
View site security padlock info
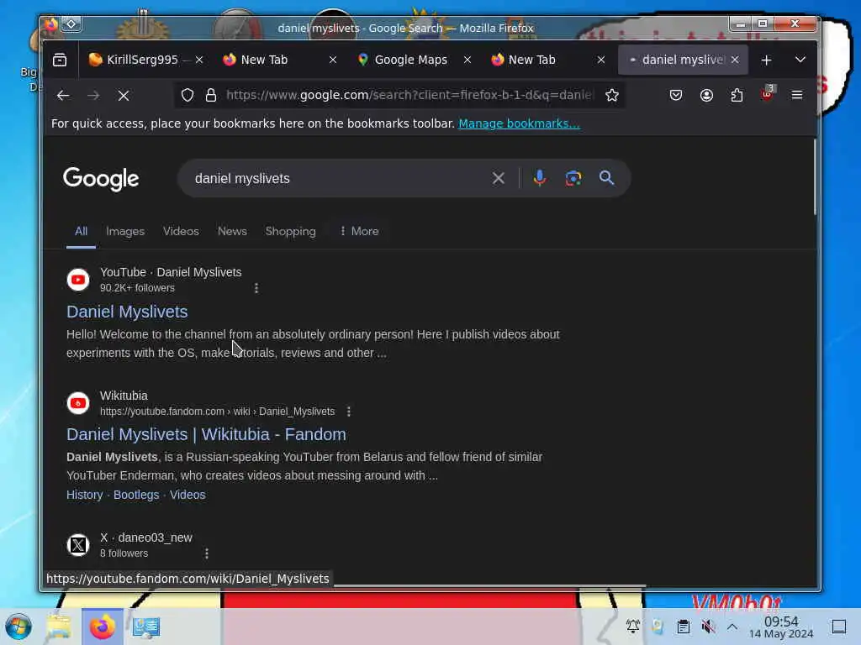tap(211, 95)
